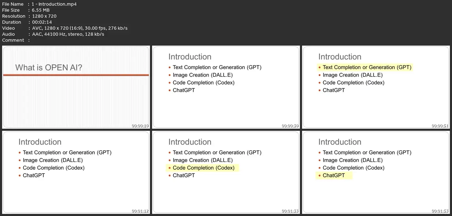The image size is (452, 216).
Task: Open the thumbnail stamped 00:00:30
Action: (226, 87)
